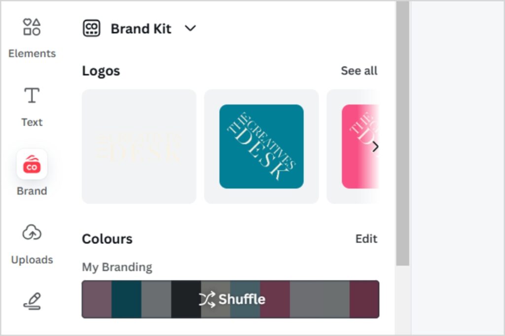The height and width of the screenshot is (336, 505).
Task: Select the Text tool icon
Action: point(32,96)
